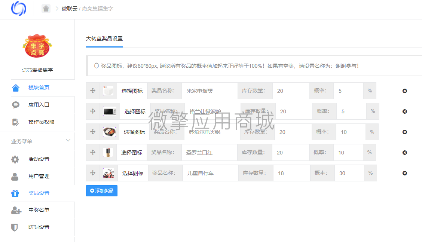This screenshot has width=422, height=242.
Task: Click the 防封设置 shield icon
Action: pyautogui.click(x=15, y=227)
